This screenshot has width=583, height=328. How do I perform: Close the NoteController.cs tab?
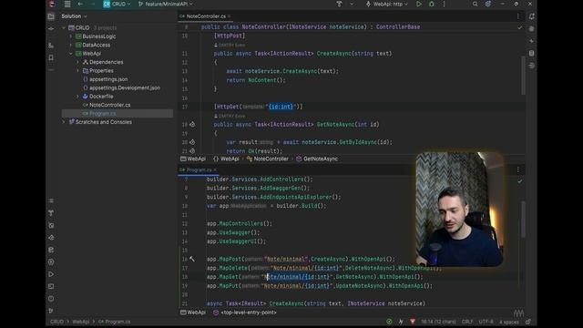230,16
